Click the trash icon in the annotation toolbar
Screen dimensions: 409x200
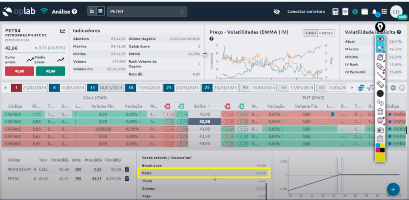[x=380, y=112]
